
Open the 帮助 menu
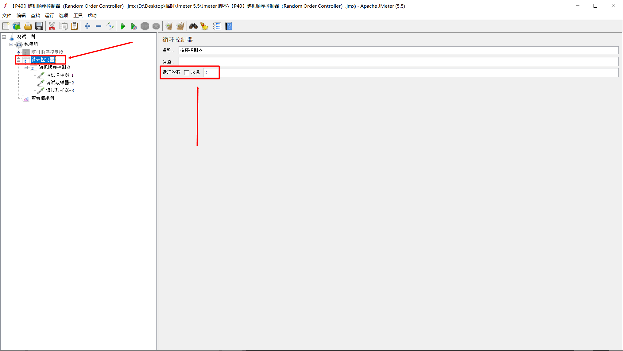tap(92, 15)
